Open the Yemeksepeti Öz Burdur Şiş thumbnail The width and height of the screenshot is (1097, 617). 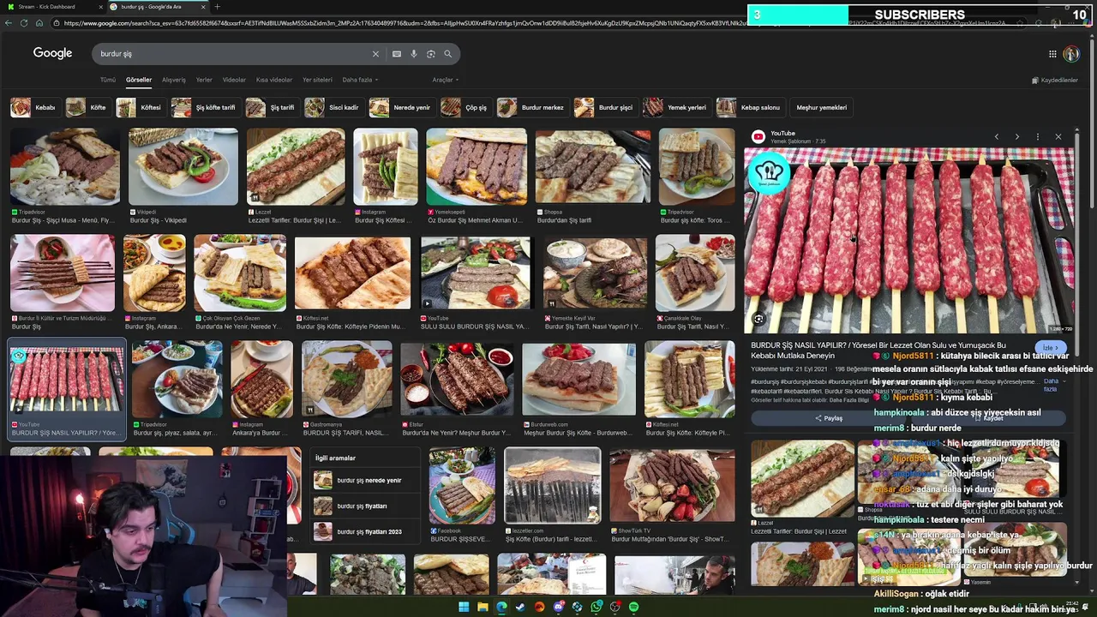477,167
